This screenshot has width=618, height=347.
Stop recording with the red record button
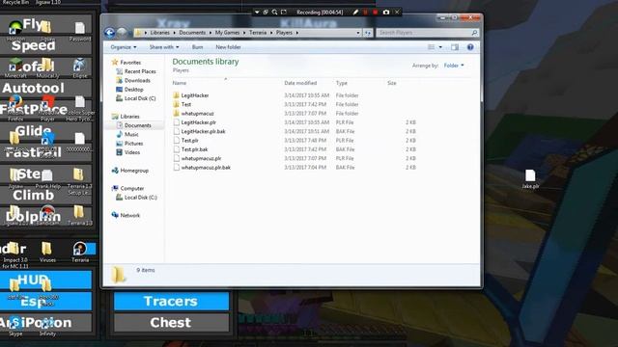click(x=376, y=13)
